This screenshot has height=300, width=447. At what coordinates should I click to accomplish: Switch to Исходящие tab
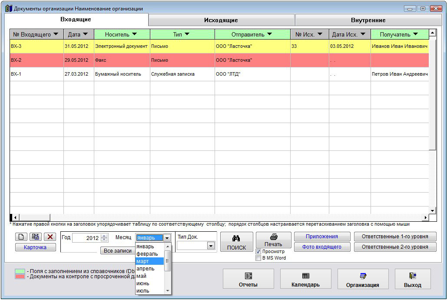tap(221, 20)
